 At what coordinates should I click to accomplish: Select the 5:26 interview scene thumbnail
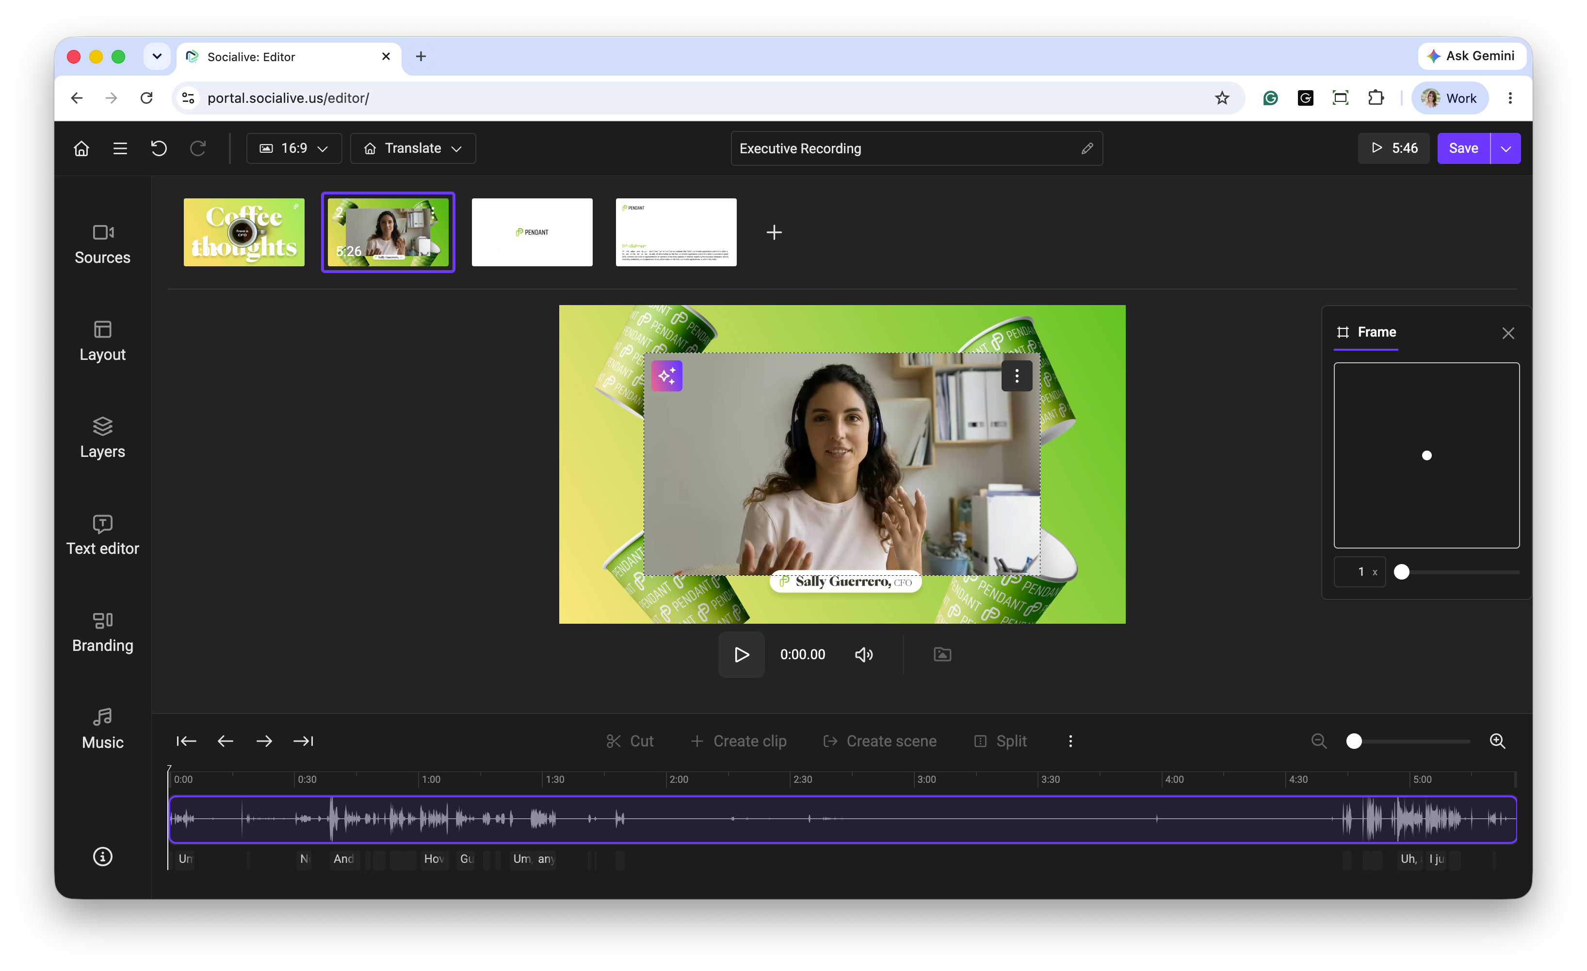point(389,232)
